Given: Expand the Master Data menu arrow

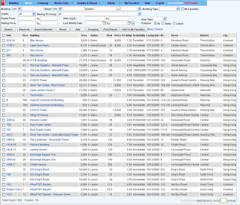Looking at the screenshot, I should (73, 3).
